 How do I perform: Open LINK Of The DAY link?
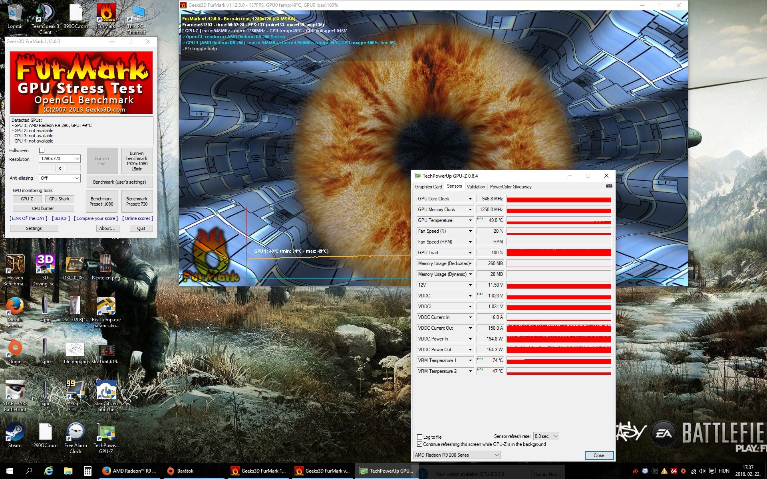click(x=28, y=218)
